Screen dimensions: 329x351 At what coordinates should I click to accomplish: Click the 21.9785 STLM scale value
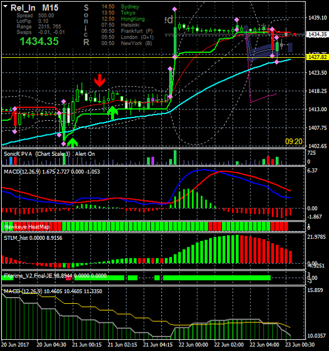click(x=317, y=237)
